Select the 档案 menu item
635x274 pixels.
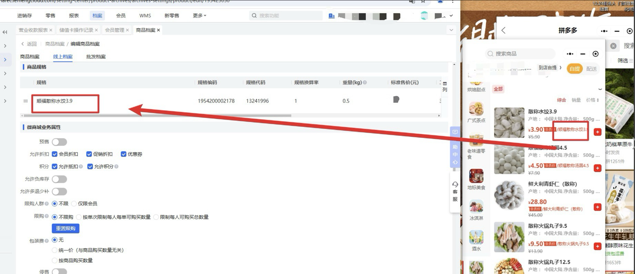tap(97, 15)
